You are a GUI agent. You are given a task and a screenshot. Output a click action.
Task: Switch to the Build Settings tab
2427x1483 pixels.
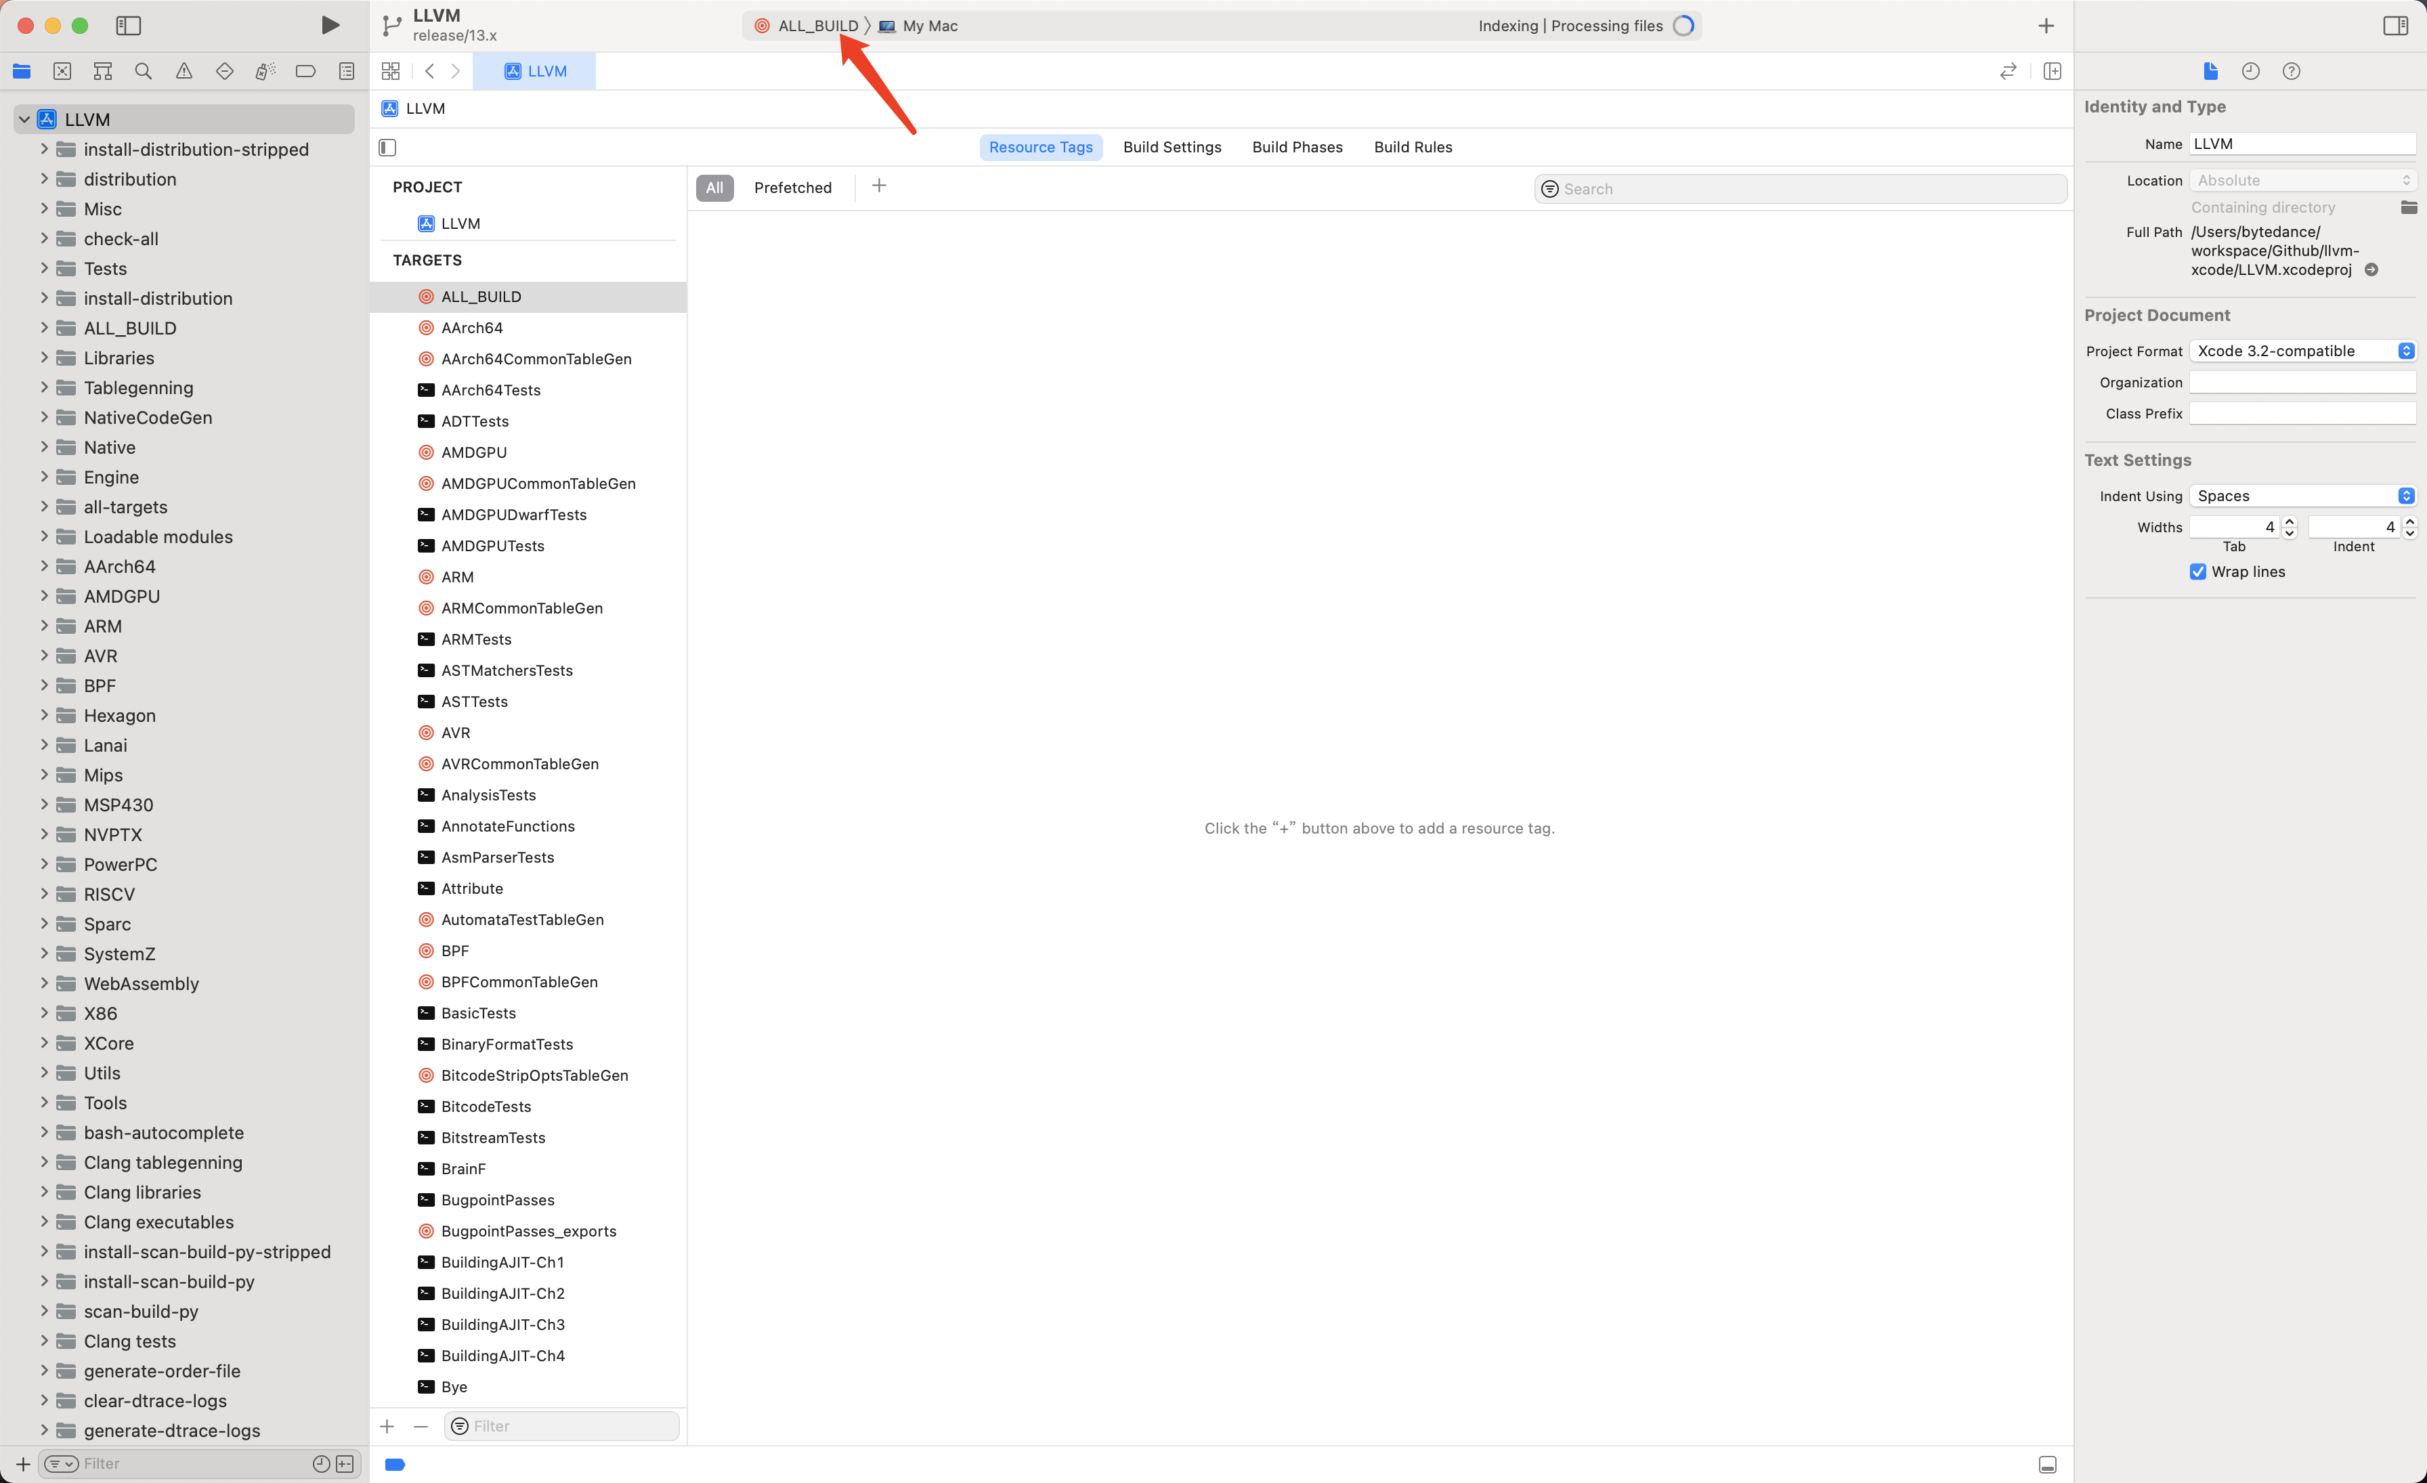coord(1172,147)
